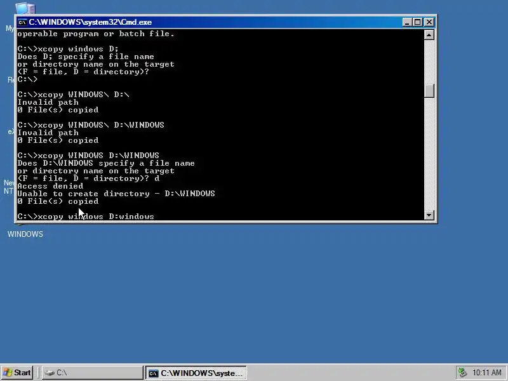Click '(F = file, D = directory)? d' line
The height and width of the screenshot is (381, 508).
(x=88, y=178)
